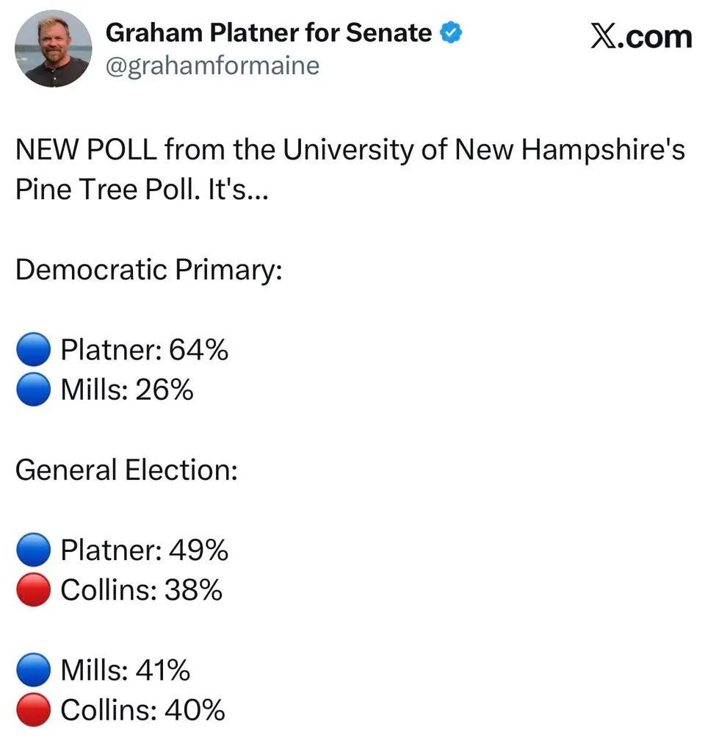This screenshot has height=749, width=705.
Task: Open the Graham Platner for Senate profile name
Action: [x=269, y=33]
